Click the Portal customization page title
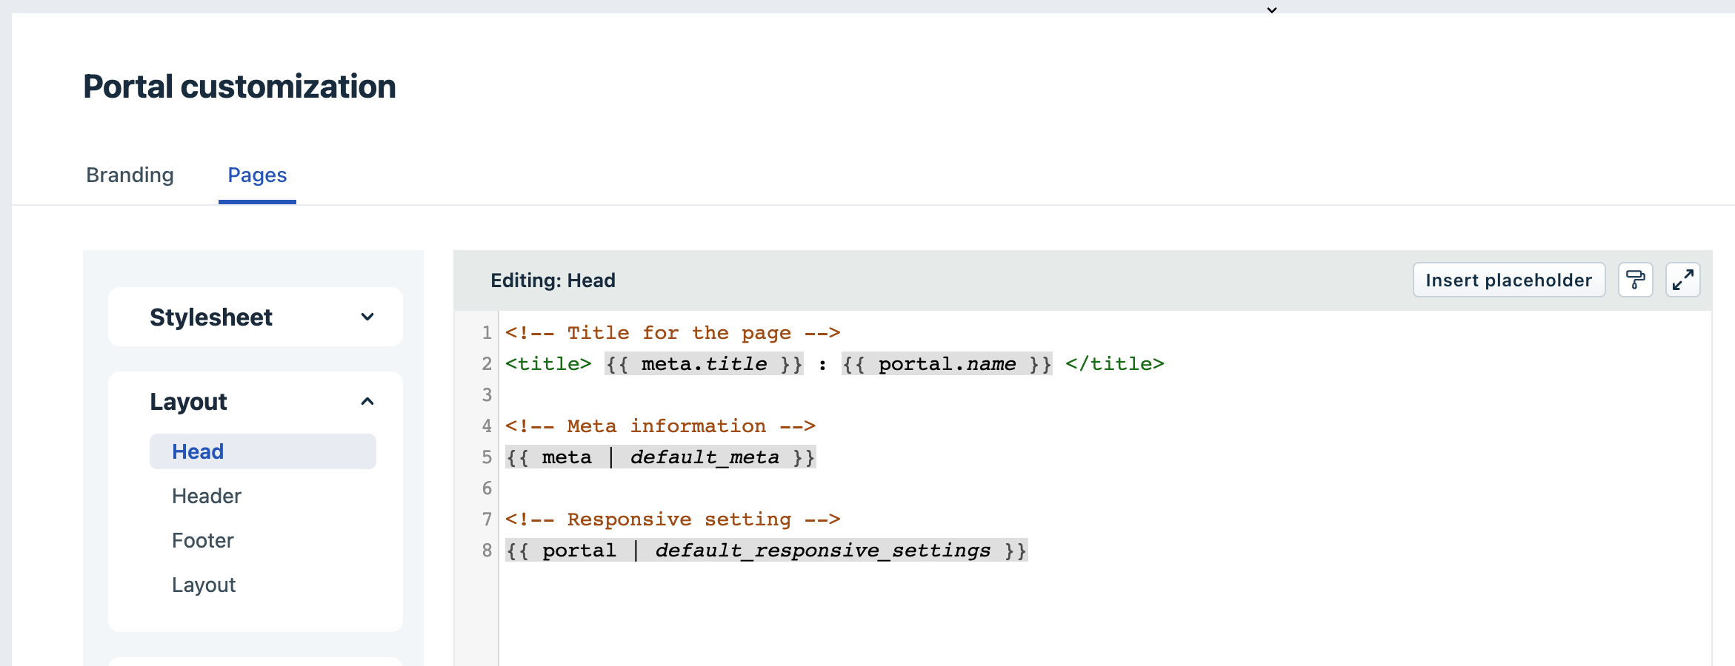The image size is (1735, 666). tap(239, 87)
